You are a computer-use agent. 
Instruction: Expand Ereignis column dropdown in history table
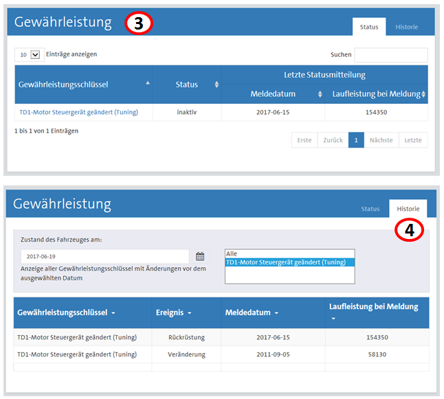coord(190,313)
